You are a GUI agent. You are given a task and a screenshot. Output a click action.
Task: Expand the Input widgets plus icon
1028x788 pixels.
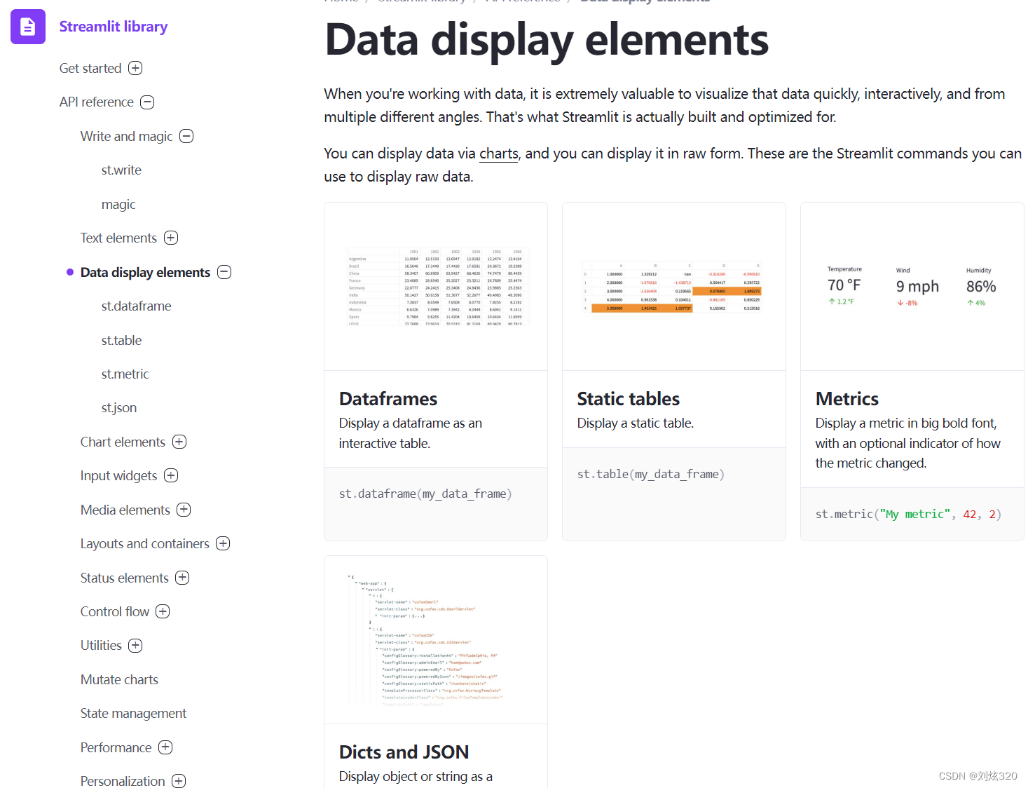tap(171, 475)
